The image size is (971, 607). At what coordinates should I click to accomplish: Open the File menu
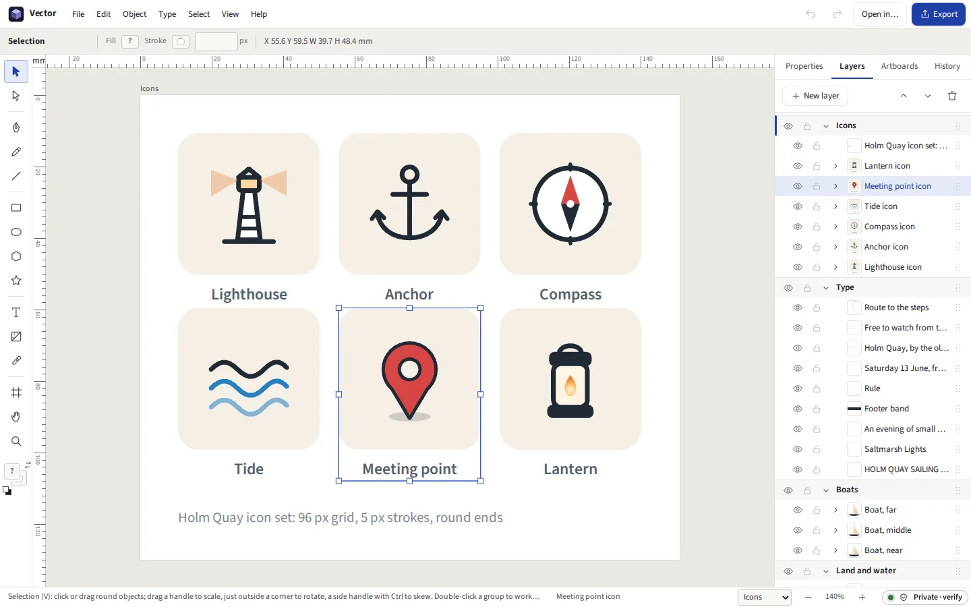[x=78, y=14]
